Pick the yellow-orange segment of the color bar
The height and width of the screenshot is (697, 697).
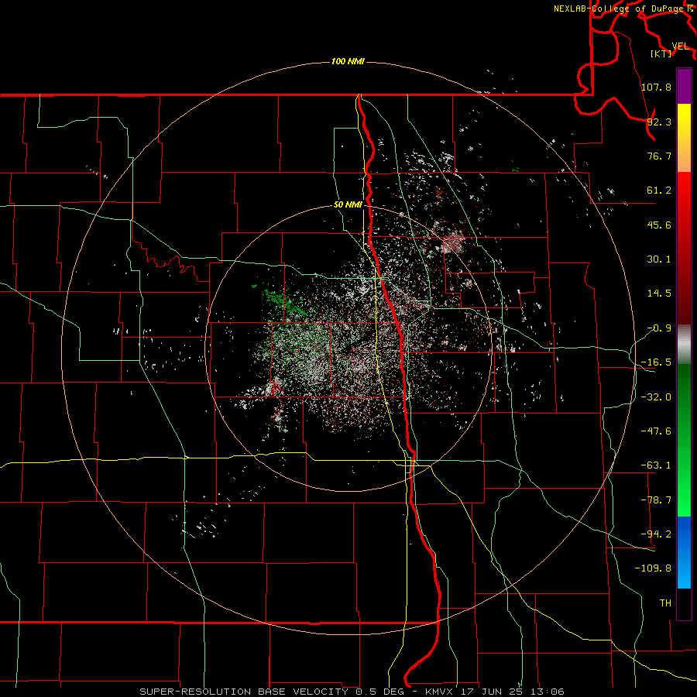pos(684,138)
